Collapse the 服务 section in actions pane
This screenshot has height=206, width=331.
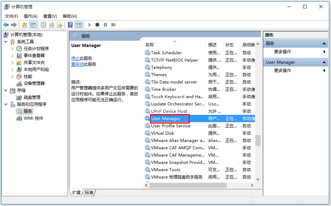pyautogui.click(x=324, y=43)
